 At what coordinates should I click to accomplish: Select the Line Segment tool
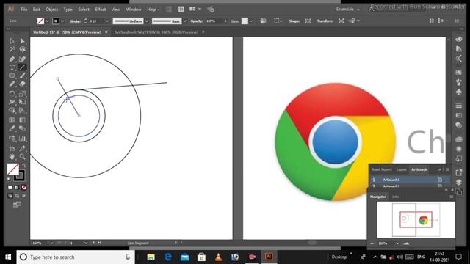(x=23, y=67)
